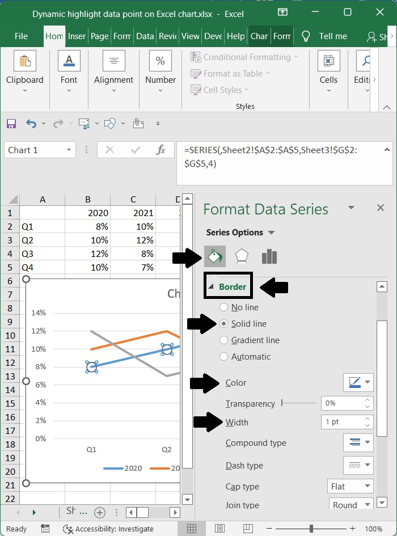Image resolution: width=397 pixels, height=536 pixels.
Task: Click the Width value input field
Action: (x=341, y=422)
